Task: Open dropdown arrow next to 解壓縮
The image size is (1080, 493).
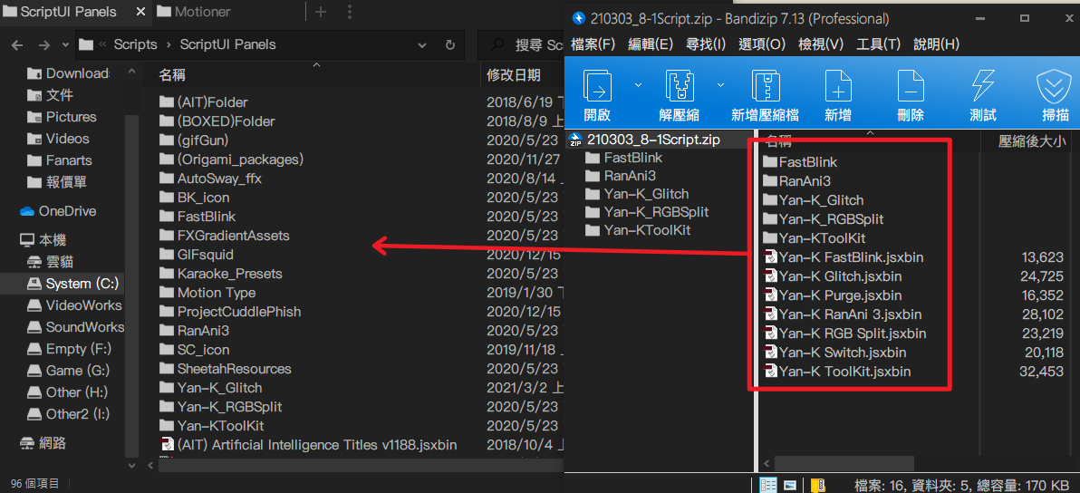Action: 720,84
